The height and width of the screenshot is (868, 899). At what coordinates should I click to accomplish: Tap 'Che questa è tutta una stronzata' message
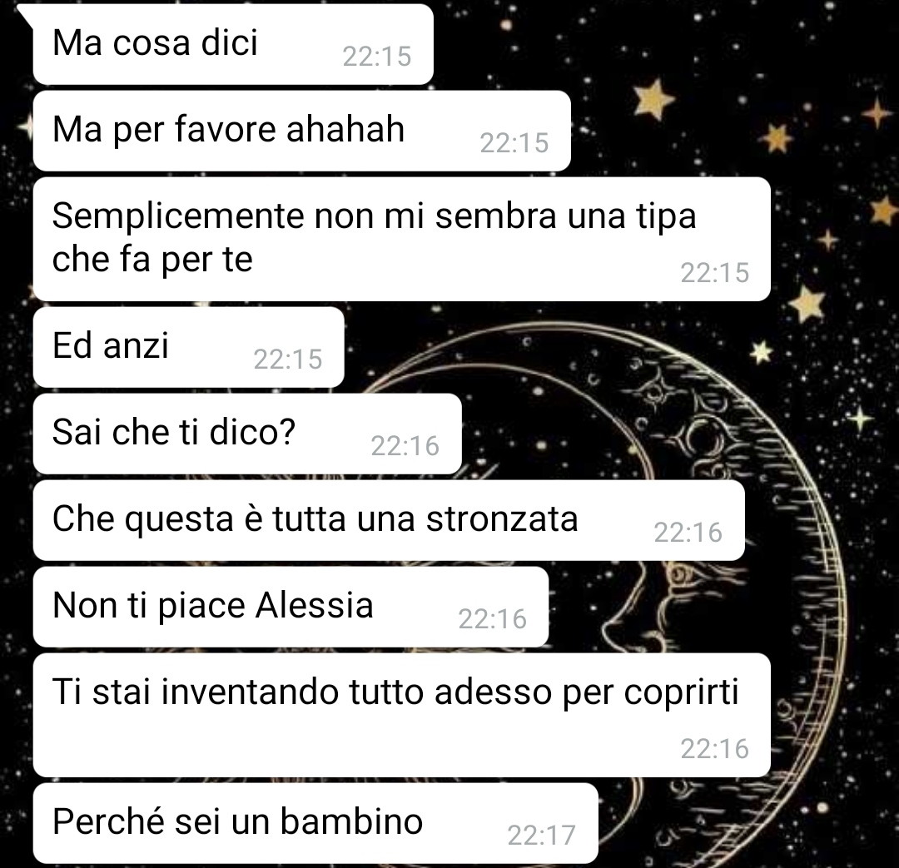(x=390, y=520)
